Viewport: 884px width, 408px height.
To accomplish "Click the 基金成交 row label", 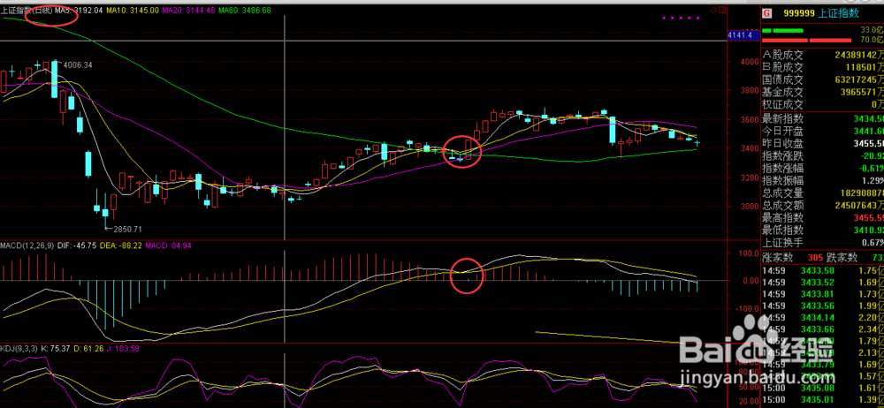I will coord(781,93).
